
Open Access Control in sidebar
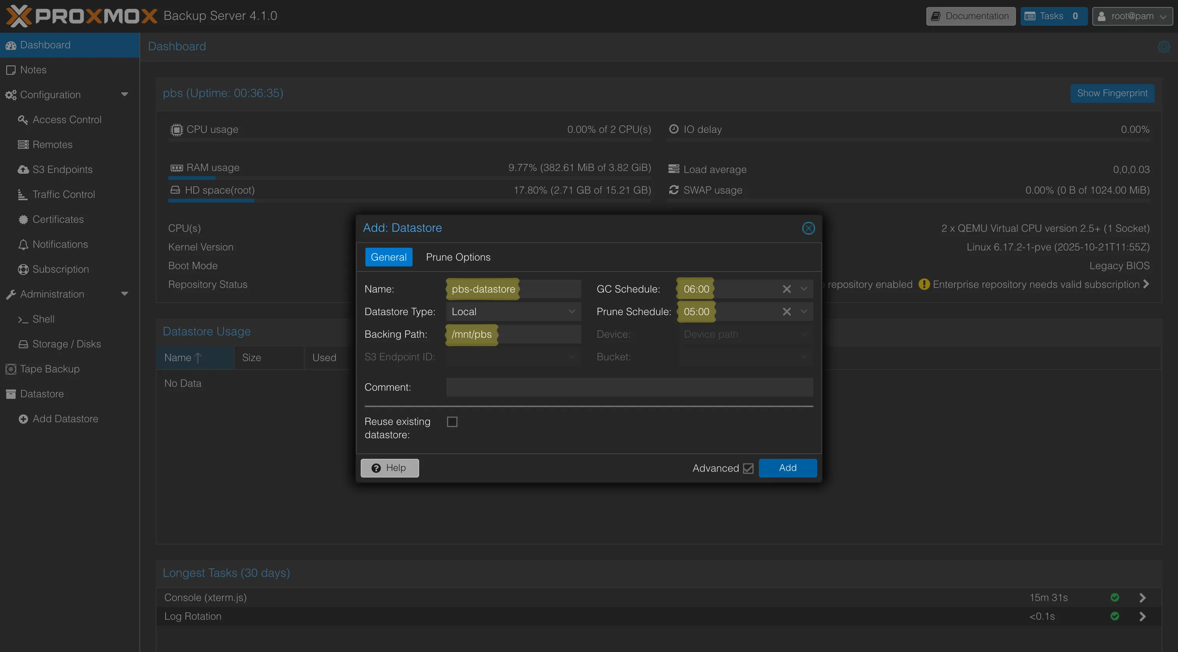[x=69, y=120]
